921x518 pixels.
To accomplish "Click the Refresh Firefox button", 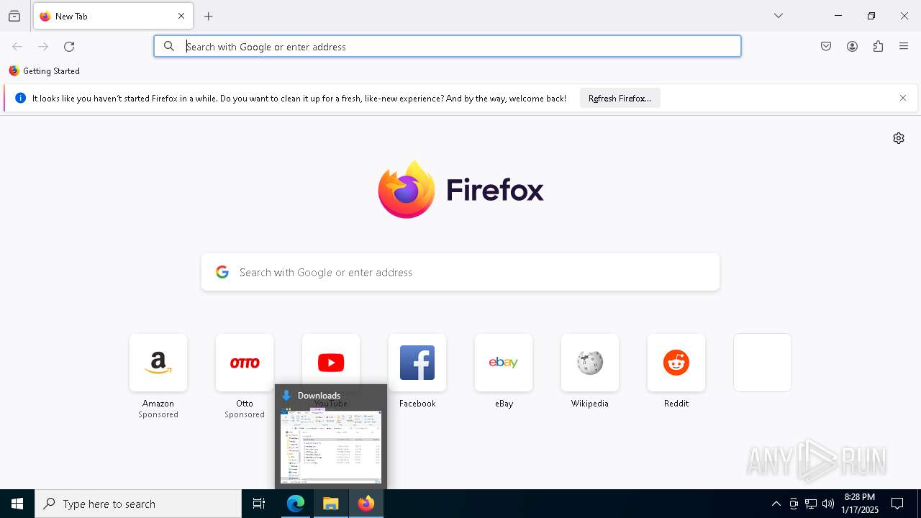I will coord(620,98).
